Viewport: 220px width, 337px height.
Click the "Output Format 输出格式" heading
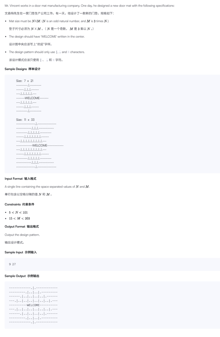(22, 226)
